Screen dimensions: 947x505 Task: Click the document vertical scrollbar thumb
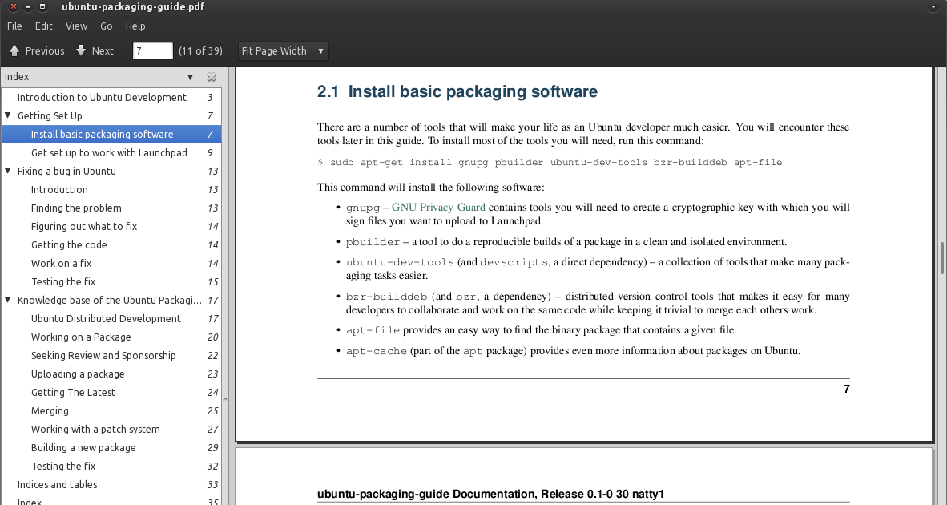click(942, 258)
